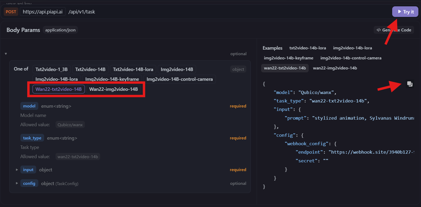Select the Img2video-14B-control-camera schema option

[180, 79]
